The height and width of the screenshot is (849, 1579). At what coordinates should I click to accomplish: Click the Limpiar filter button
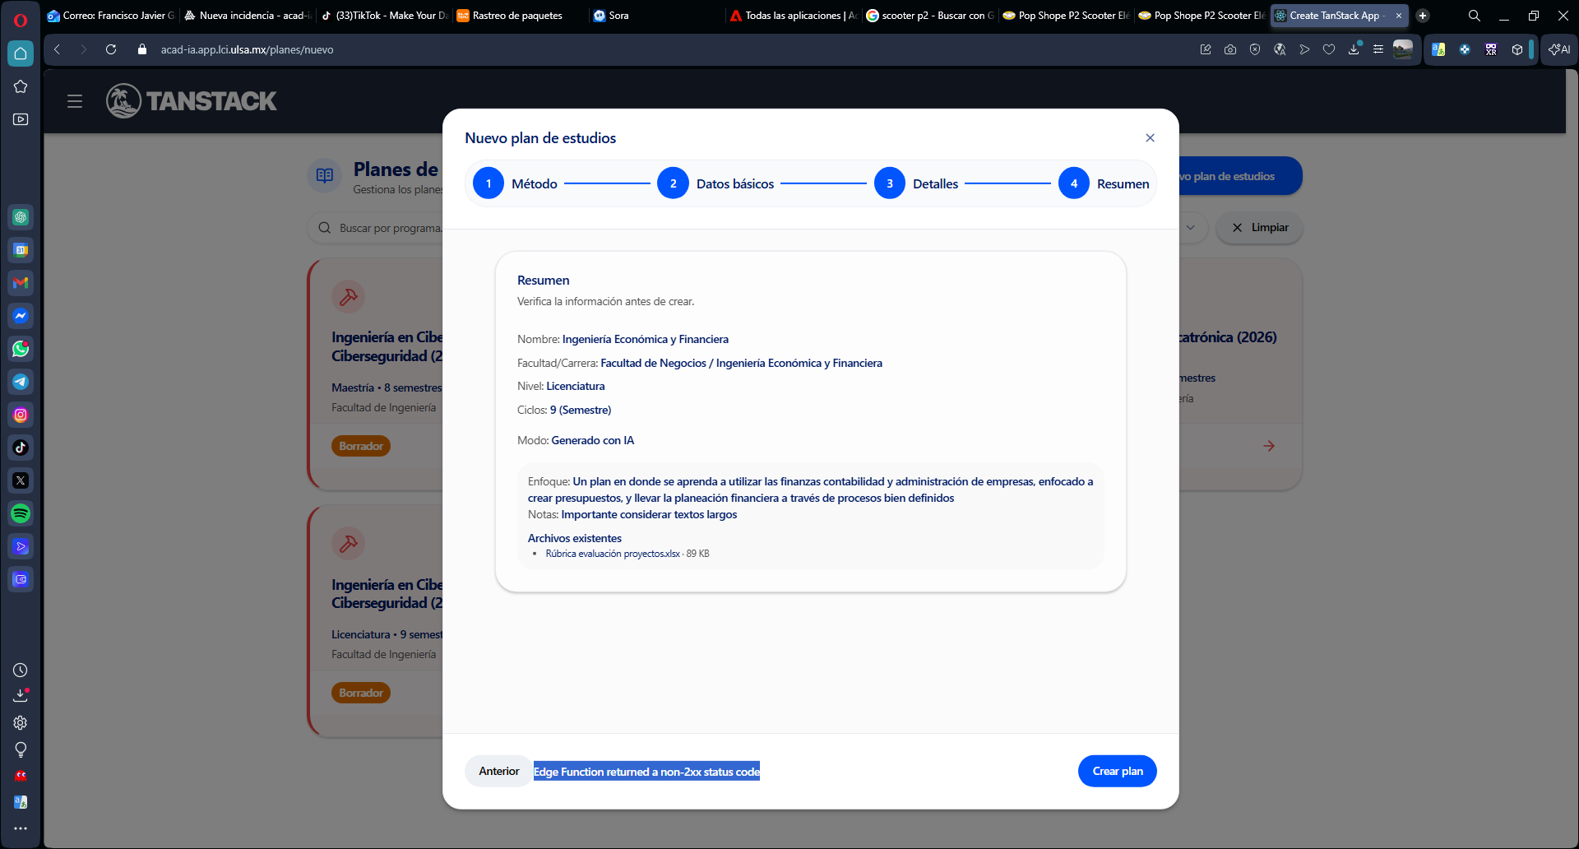coord(1259,228)
